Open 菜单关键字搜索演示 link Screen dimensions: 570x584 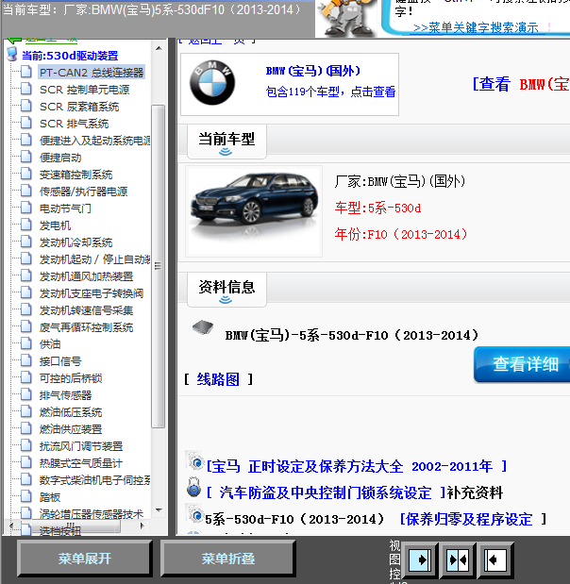(476, 28)
